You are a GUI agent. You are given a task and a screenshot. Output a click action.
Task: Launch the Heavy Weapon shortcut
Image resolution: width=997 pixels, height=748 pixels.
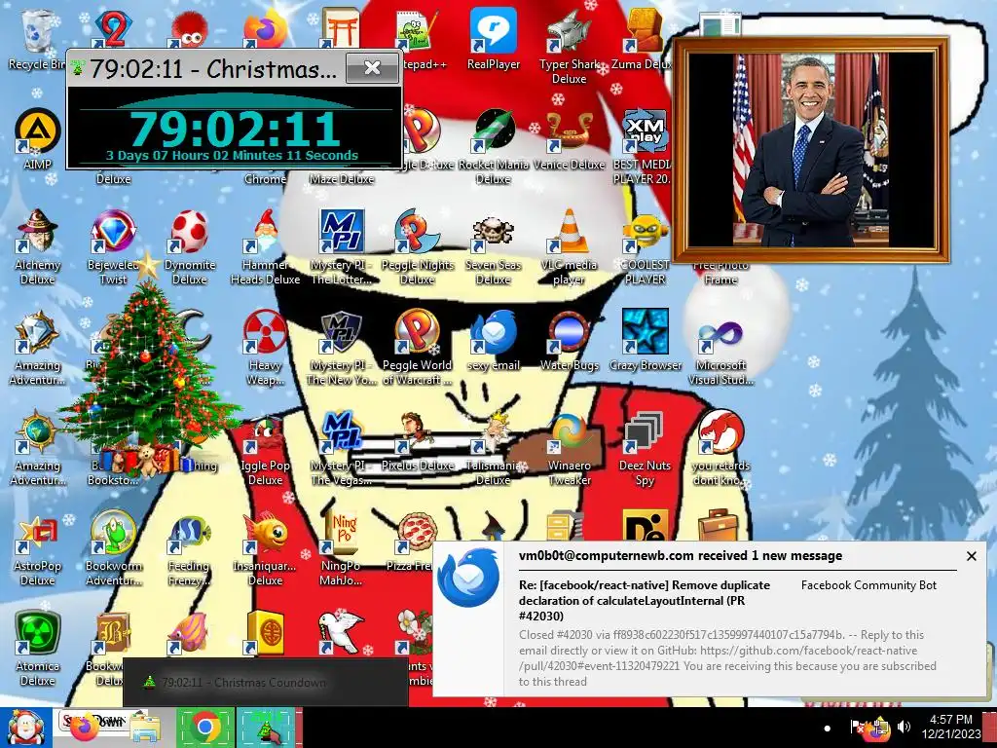[x=265, y=348]
